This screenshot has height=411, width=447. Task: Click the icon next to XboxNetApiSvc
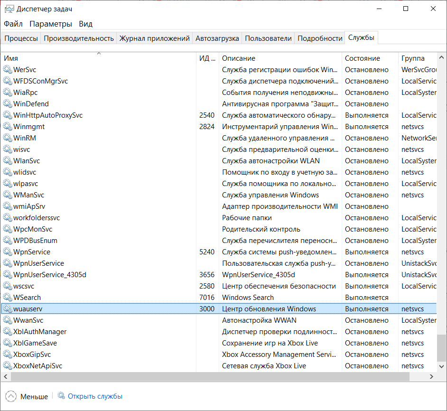tap(7, 366)
